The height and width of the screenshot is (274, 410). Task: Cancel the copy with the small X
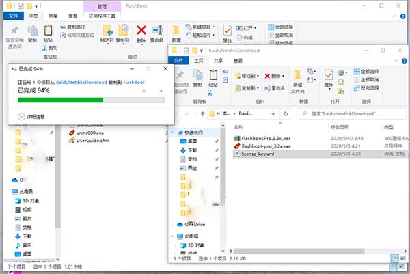(161, 91)
